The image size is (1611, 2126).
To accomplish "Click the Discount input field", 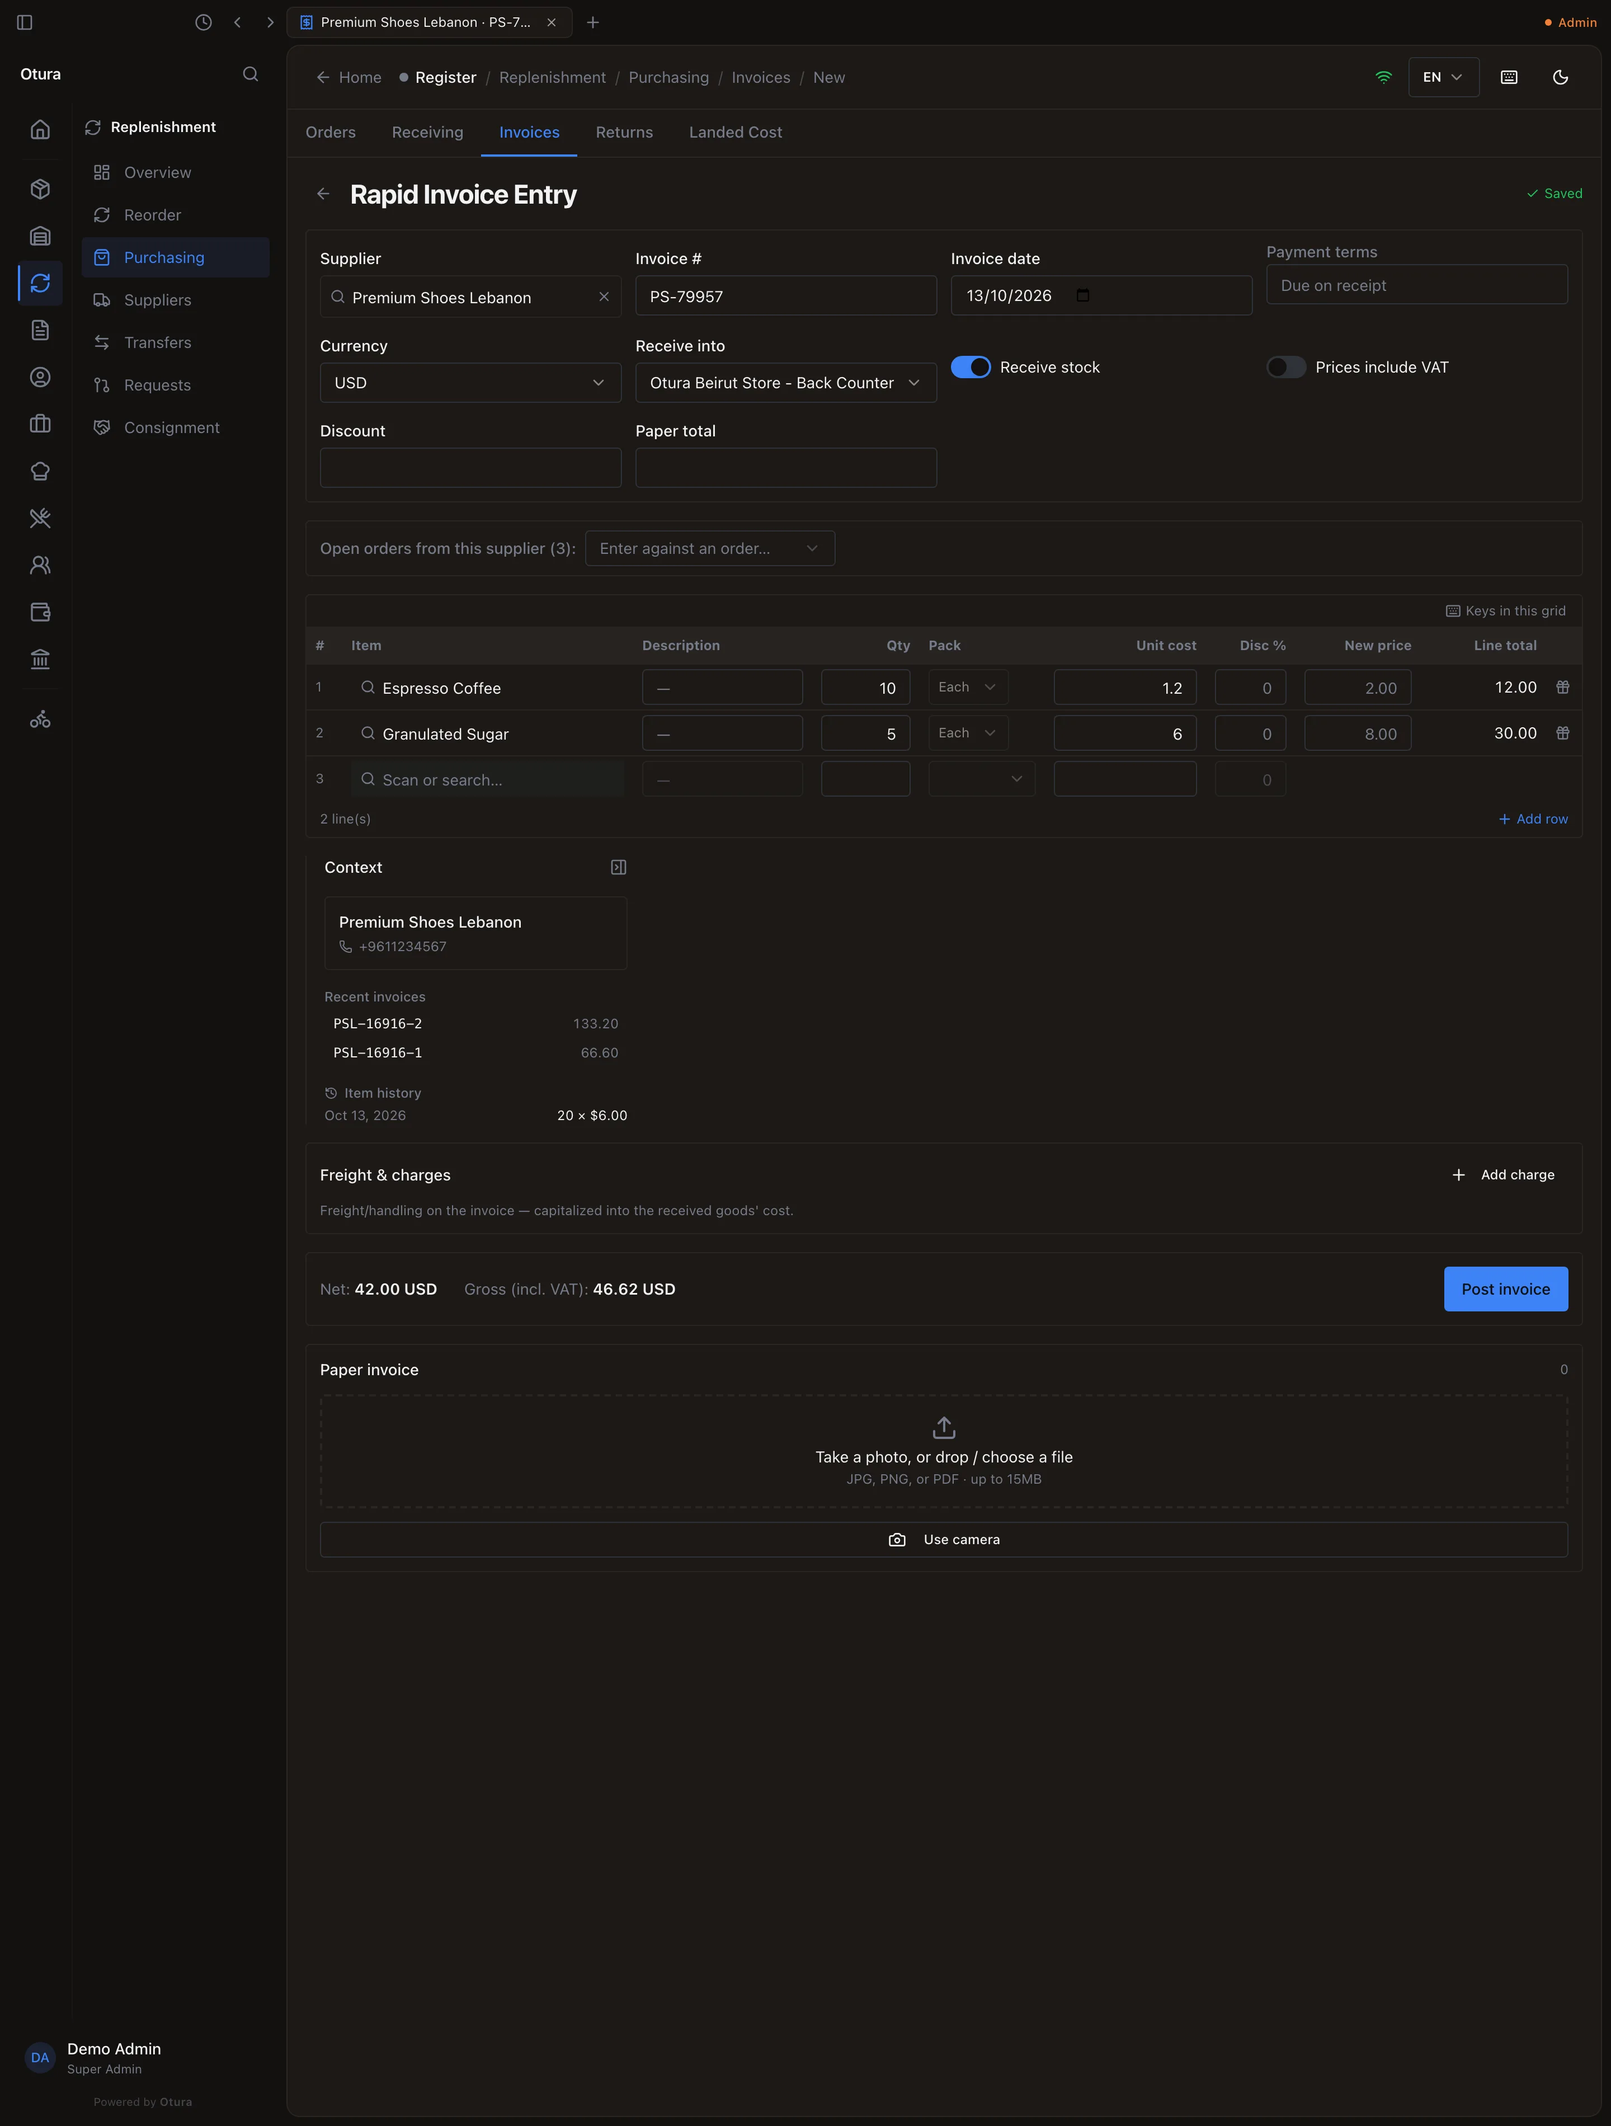I will point(470,468).
